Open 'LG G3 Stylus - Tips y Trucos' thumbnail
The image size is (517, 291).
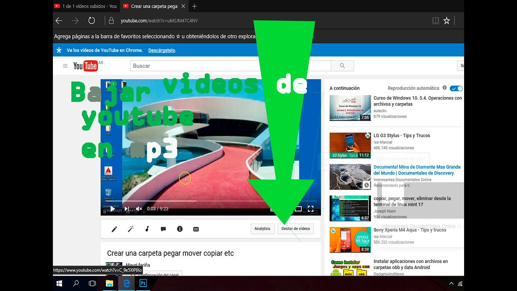[x=350, y=145]
